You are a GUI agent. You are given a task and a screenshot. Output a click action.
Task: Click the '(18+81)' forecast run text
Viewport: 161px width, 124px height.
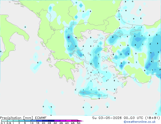coord(153,118)
